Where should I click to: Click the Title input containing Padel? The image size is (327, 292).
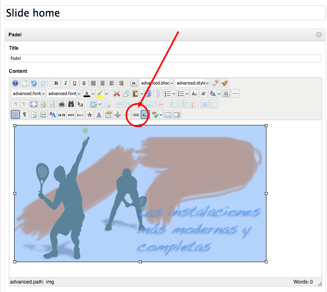[x=165, y=58]
